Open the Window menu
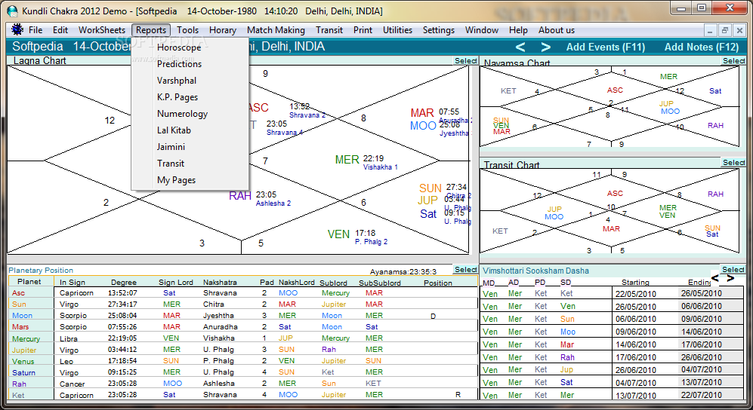This screenshot has height=410, width=753. click(482, 29)
